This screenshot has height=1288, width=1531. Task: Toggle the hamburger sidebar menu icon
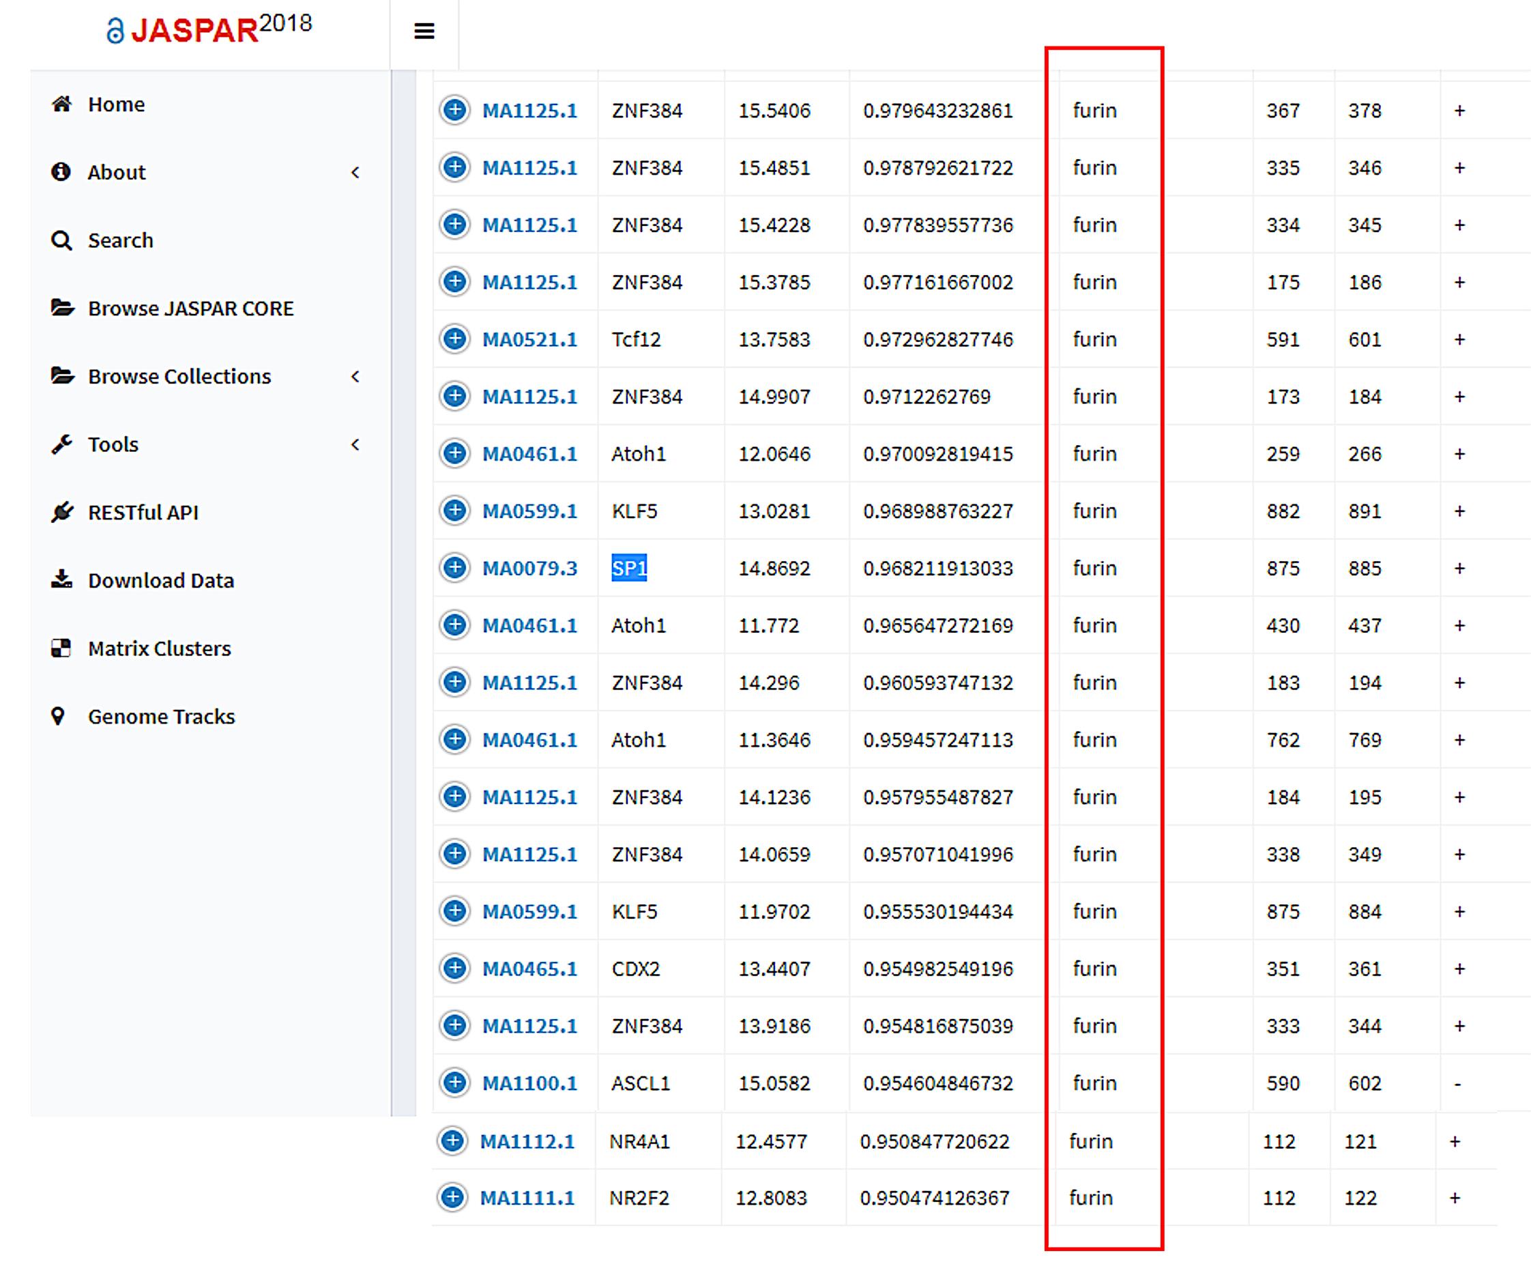coord(424,31)
